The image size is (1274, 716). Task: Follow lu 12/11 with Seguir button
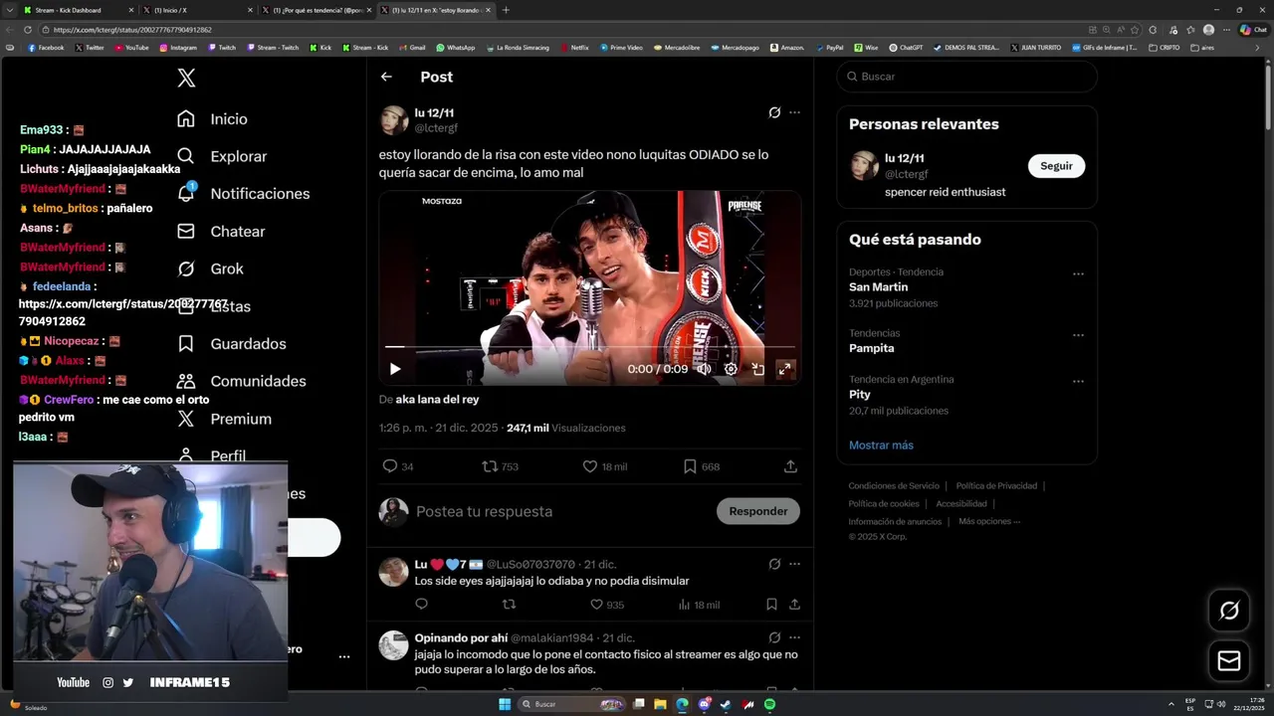1056,166
